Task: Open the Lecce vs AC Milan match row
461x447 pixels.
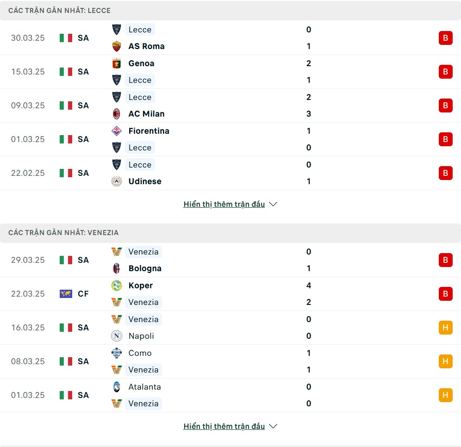Action: [230, 106]
